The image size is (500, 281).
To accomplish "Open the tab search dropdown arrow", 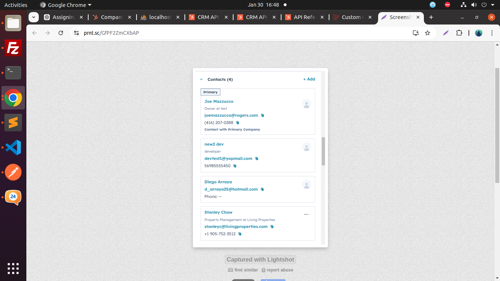I will [34, 17].
